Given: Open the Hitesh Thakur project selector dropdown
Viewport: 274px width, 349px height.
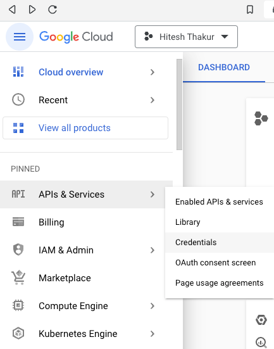Looking at the screenshot, I should click(186, 37).
